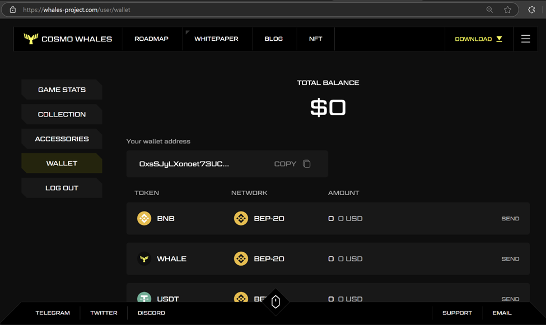This screenshot has width=546, height=325.
Task: Open the Support footer link
Action: point(457,313)
